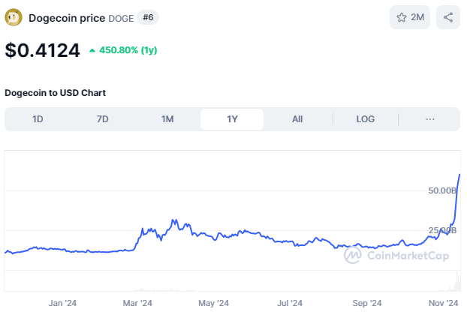Click the Dogecoin price heading
This screenshot has height=321, width=467.
pyautogui.click(x=67, y=18)
